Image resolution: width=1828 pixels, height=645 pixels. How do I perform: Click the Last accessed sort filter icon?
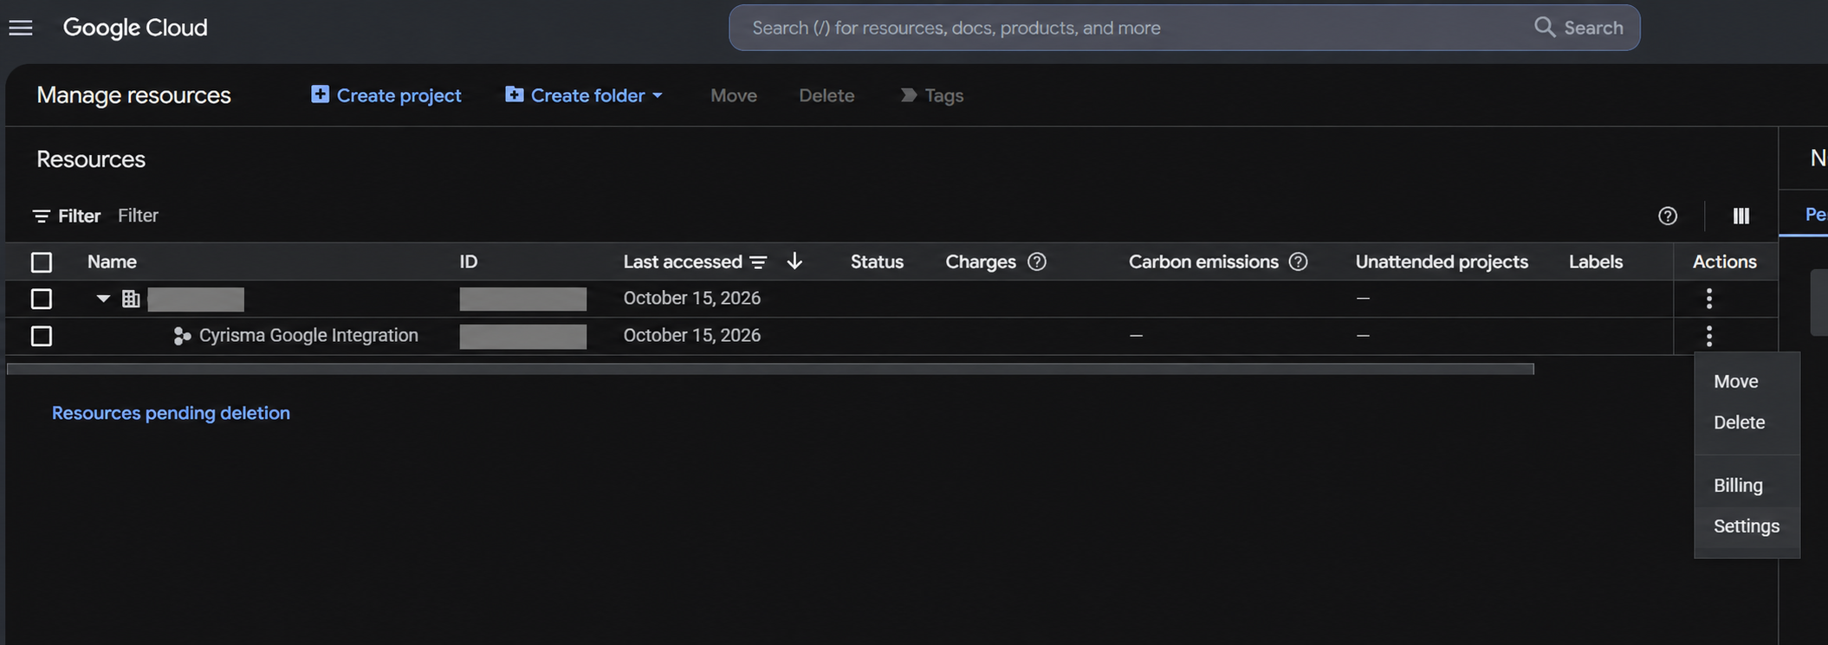click(x=758, y=262)
